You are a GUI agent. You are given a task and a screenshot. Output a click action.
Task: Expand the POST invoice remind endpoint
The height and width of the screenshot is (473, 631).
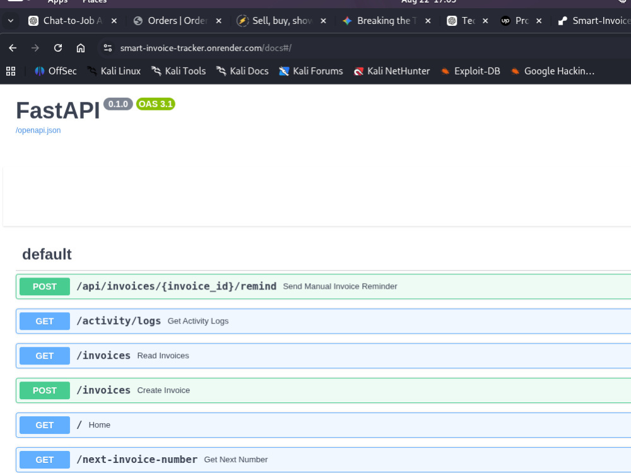[323, 286]
